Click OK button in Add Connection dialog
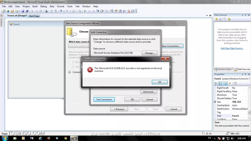Viewport: 251px width, 141px height. [132, 100]
